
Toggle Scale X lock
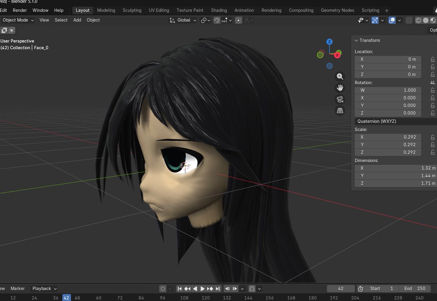[433, 137]
